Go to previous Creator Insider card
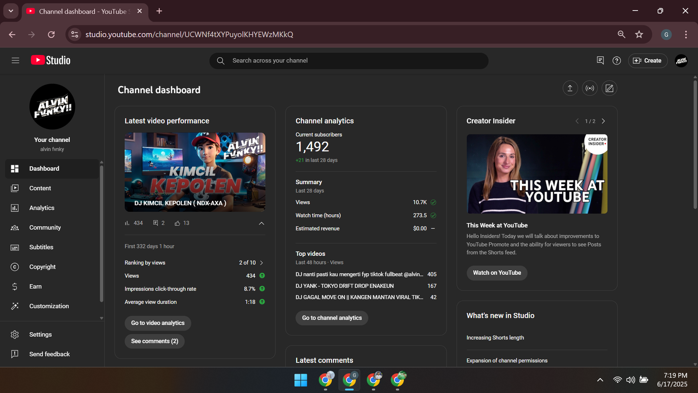This screenshot has height=393, width=698. tap(577, 121)
